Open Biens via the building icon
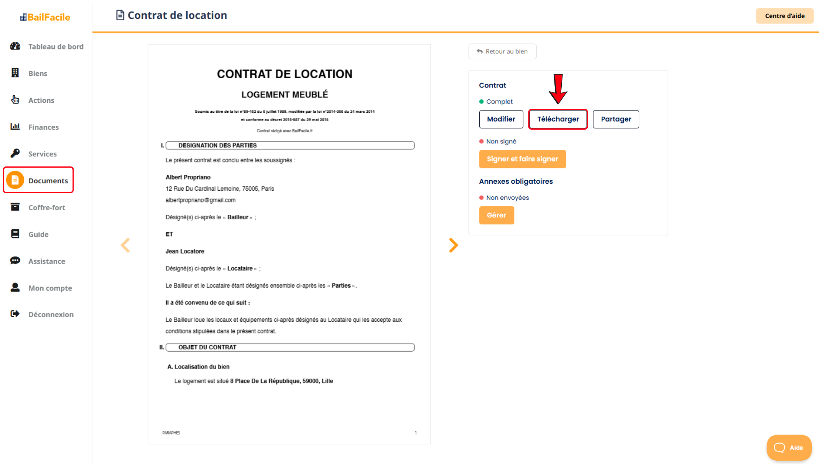Screen dimensions: 819x466 click(15, 73)
